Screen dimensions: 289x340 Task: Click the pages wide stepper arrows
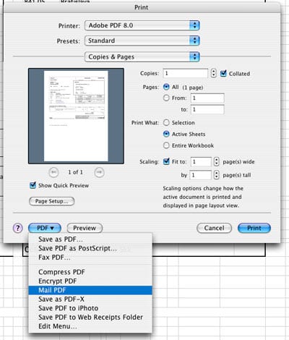point(216,161)
